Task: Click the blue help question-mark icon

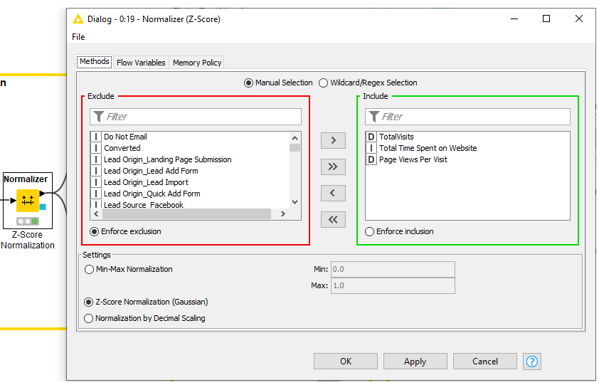Action: pyautogui.click(x=531, y=362)
